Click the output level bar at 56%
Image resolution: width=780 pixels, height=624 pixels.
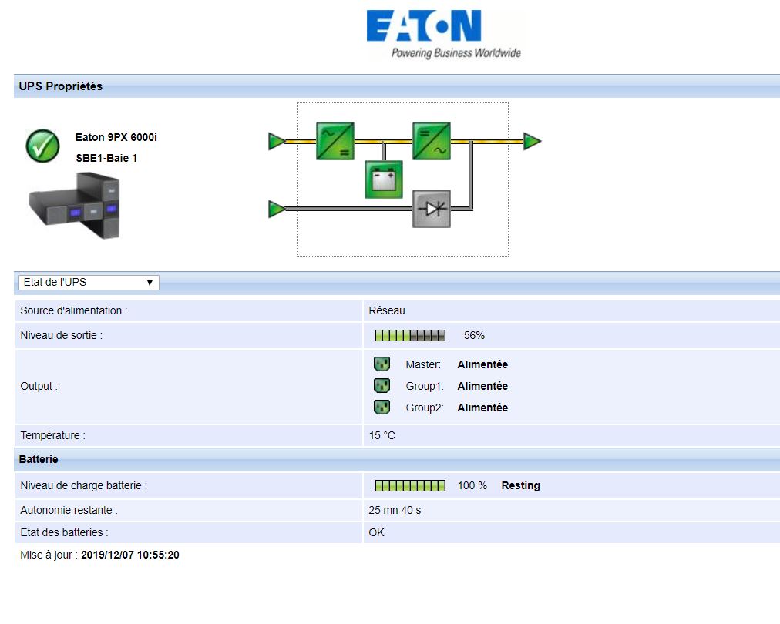[x=410, y=336]
